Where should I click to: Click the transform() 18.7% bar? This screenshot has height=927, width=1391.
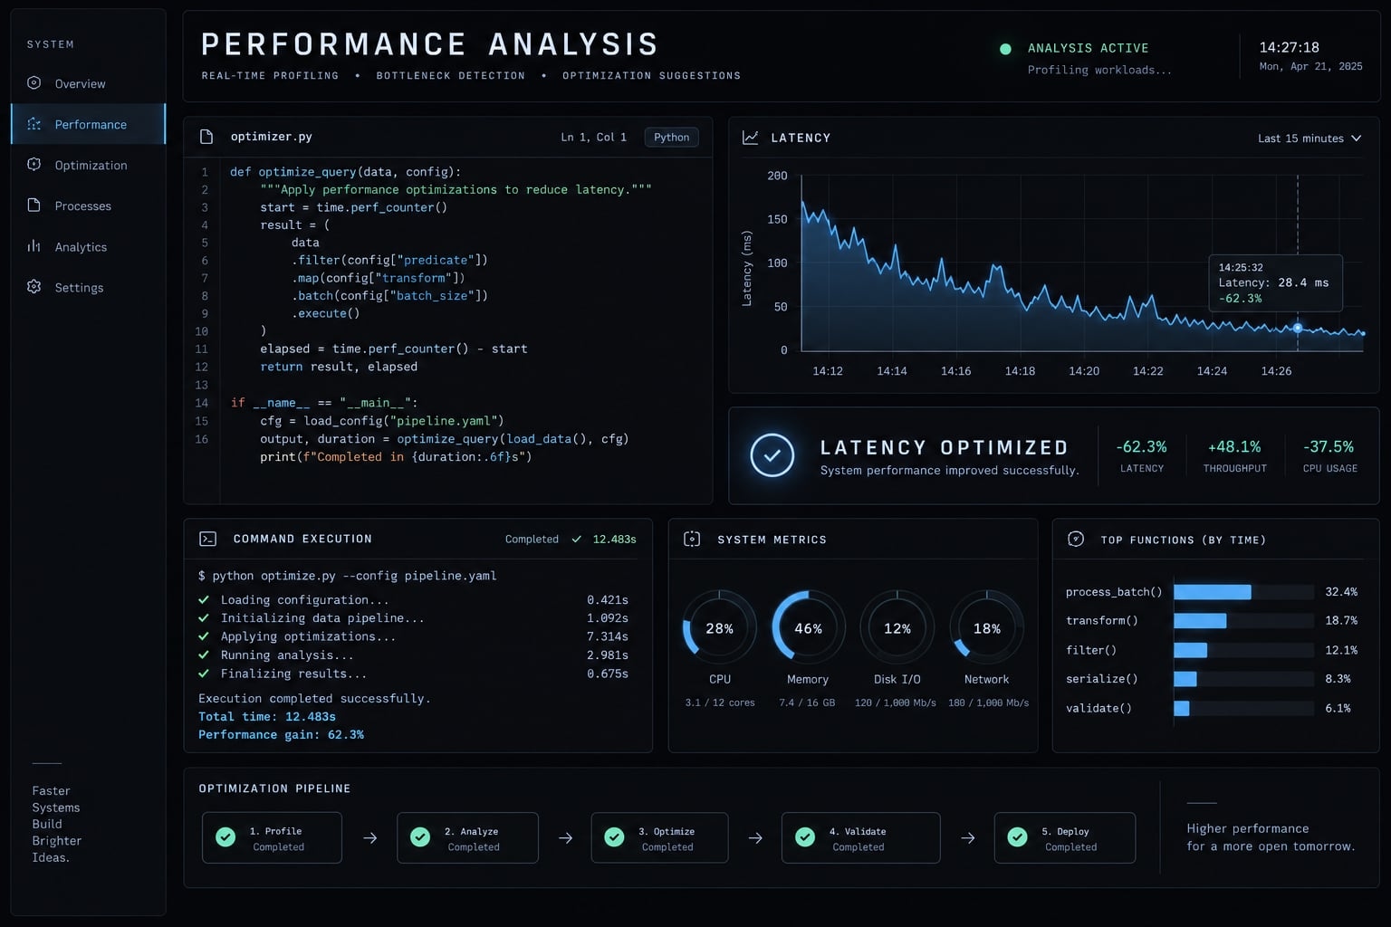click(1200, 621)
